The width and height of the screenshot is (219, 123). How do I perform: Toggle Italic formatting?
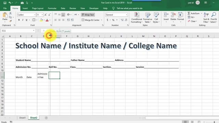coord(23,20)
